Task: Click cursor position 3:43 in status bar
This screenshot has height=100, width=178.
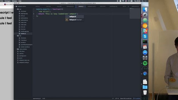Action: [44, 99]
